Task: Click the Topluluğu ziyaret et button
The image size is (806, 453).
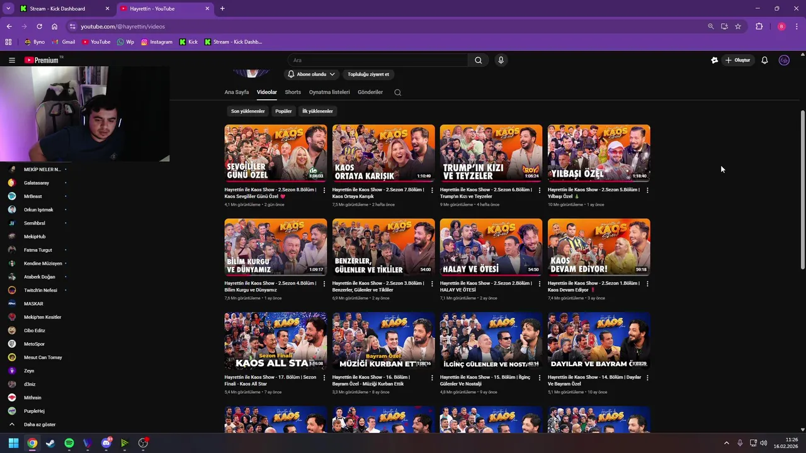Action: coord(368,74)
